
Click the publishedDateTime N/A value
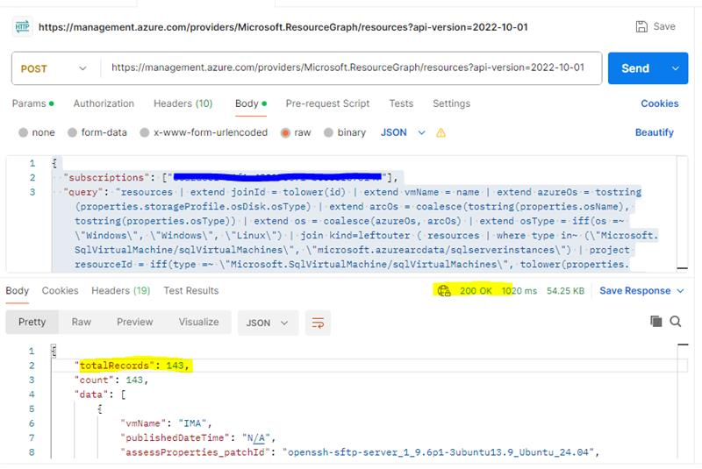pos(256,437)
